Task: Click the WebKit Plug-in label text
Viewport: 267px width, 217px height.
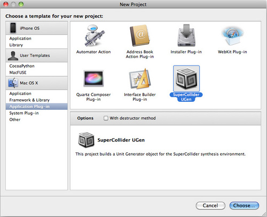Action: point(232,52)
